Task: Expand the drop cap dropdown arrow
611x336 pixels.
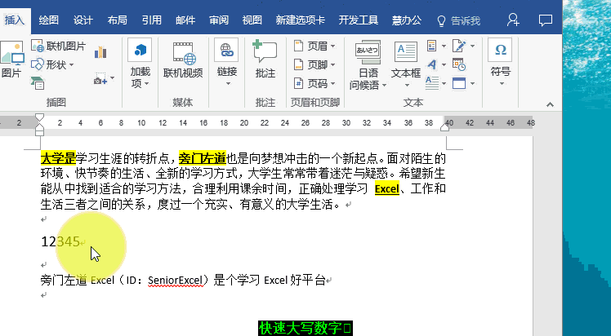Action: coord(444,83)
